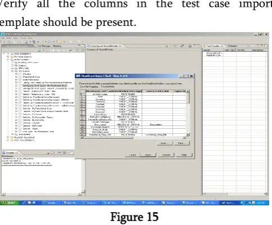The image size is (272, 225).
Task: Click mapping table vertical scrollbar thumb
Action: click(188, 98)
